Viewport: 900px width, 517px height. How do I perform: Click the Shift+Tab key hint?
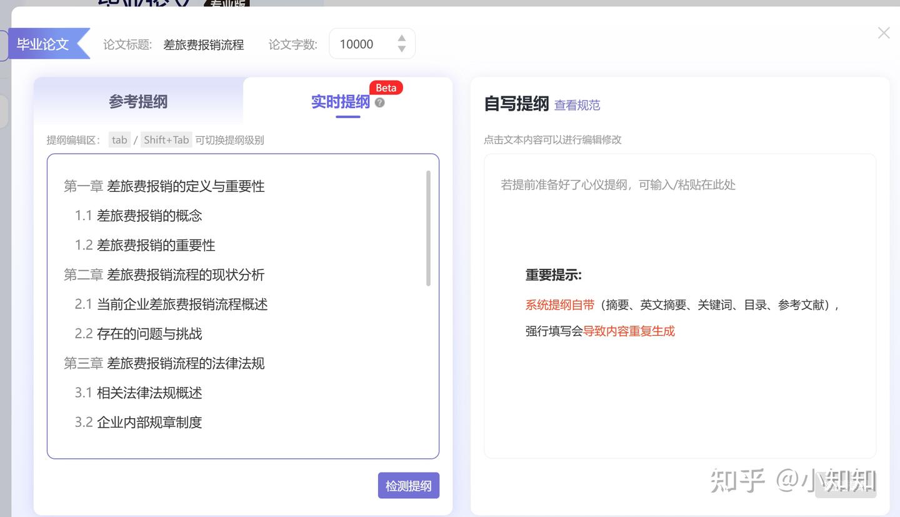point(166,140)
